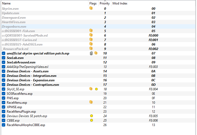The width and height of the screenshot is (197, 135).
Task: Click priority 26 on RaceMenuMorphsCBBE row
Action: coord(105,125)
